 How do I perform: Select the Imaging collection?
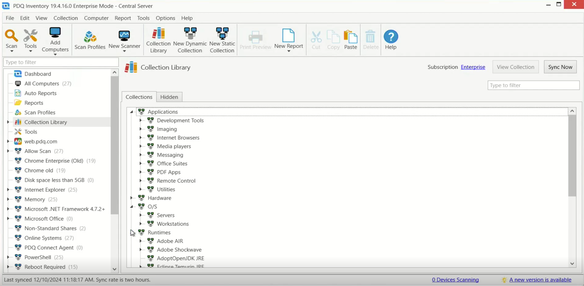167,129
